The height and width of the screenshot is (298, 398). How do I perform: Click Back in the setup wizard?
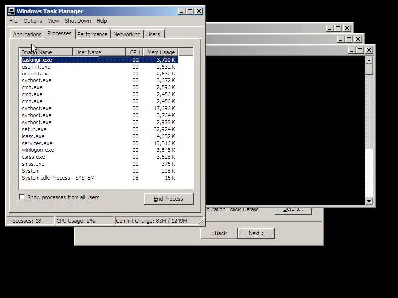[x=219, y=233]
